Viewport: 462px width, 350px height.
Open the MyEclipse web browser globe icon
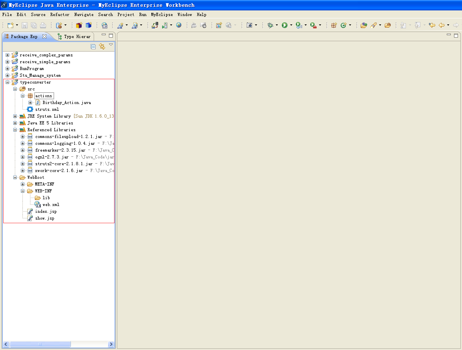(179, 25)
